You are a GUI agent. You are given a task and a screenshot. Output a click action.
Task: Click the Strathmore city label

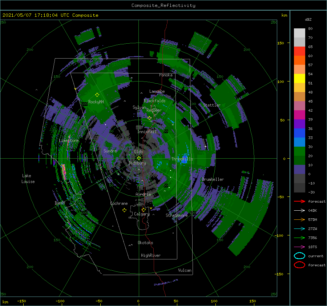tap(177, 215)
